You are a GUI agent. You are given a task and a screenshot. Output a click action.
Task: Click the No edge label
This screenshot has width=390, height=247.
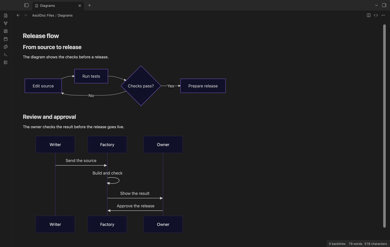91,96
